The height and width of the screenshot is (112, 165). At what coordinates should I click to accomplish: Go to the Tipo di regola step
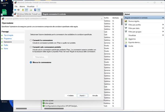click(8, 35)
